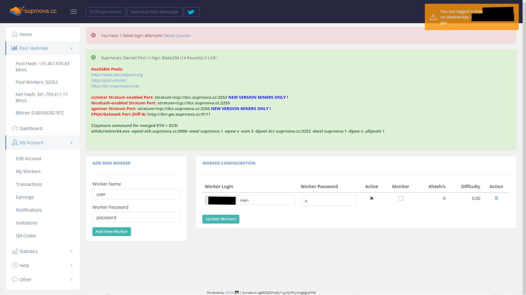This screenshot has height=295, width=526.
Task: Dismiss the failed login alert icon
Action: click(x=93, y=35)
